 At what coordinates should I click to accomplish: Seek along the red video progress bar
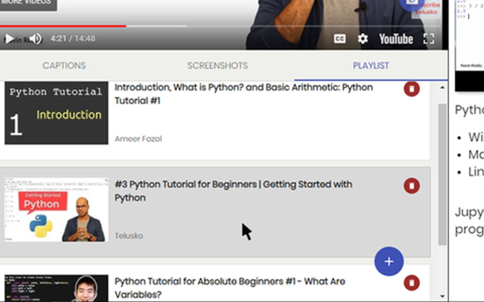[63, 26]
